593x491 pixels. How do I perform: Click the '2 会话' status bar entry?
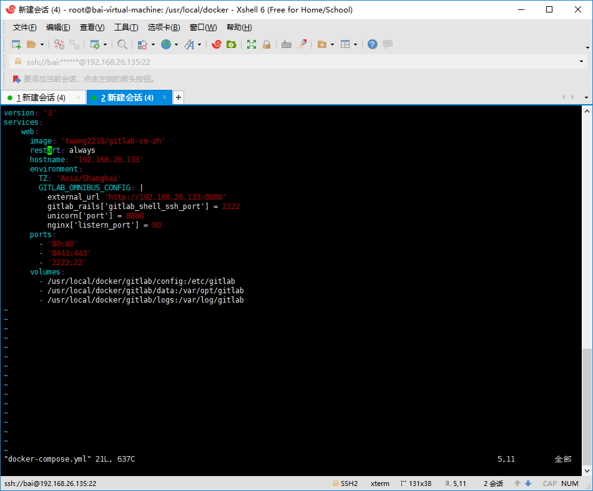493,484
